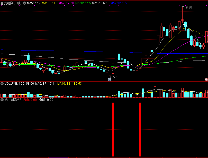Viewport: 208px width, 158px height.
Task: Open 远山剑鸣VIP indicator dropdown arrow
Action: [x=2, y=100]
